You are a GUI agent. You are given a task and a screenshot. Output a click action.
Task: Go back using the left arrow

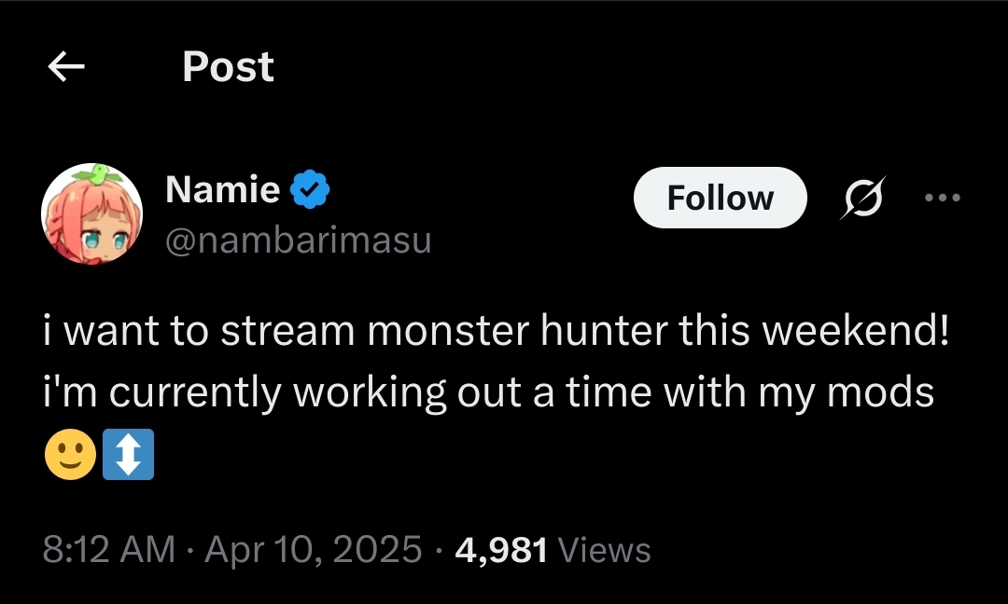coord(66,66)
